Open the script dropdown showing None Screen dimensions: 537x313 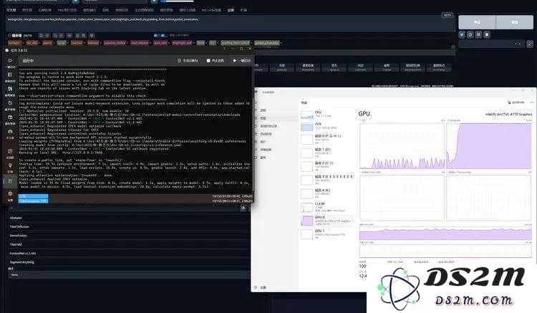pos(128,274)
